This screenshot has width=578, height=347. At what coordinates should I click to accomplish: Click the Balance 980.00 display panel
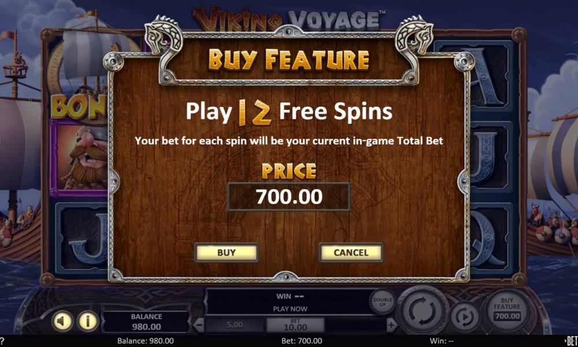[146, 322]
